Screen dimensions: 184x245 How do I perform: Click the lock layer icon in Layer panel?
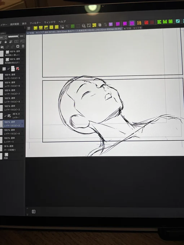tap(6, 42)
